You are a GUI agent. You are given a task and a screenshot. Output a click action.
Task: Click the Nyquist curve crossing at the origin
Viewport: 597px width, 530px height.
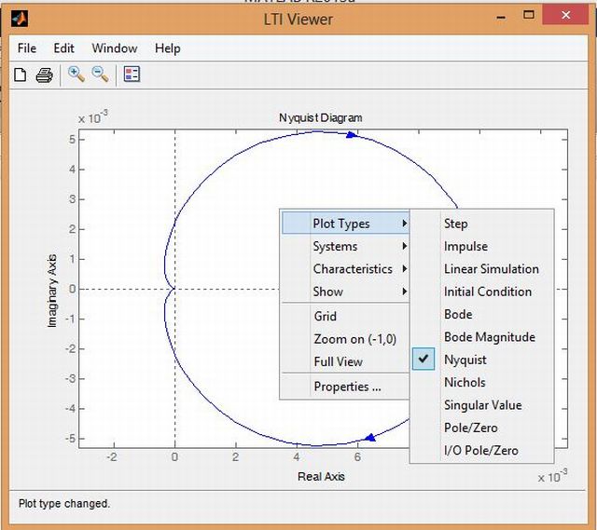[x=174, y=289]
